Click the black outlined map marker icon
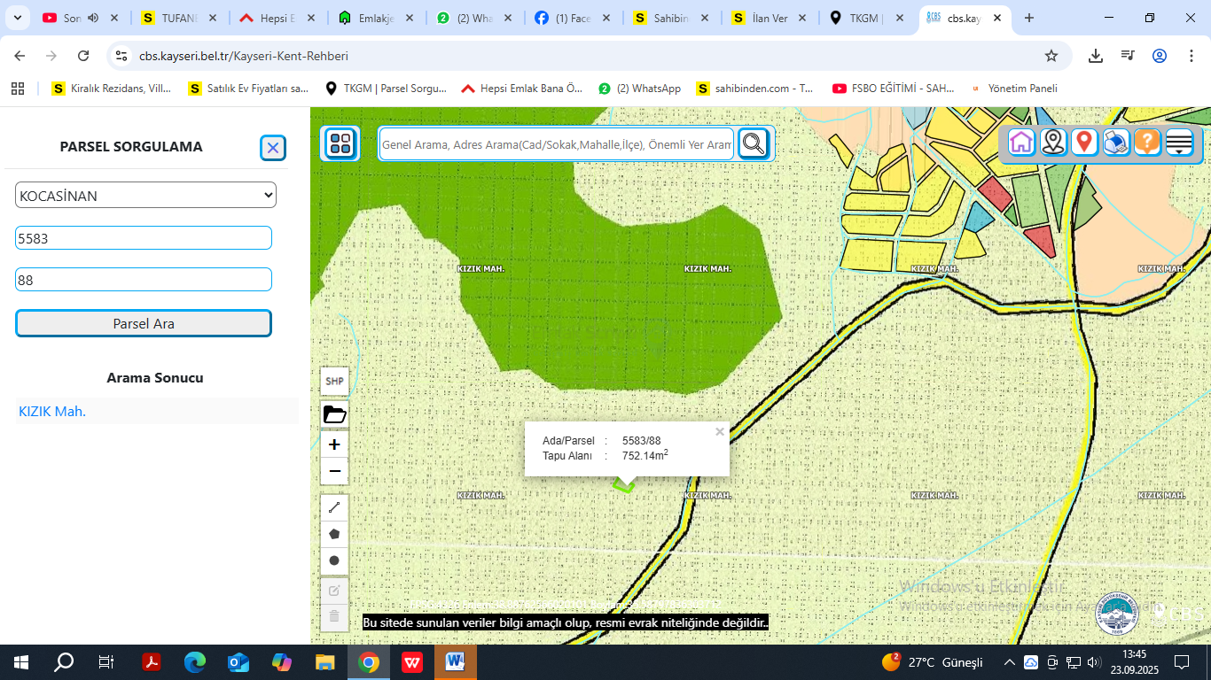 click(x=1053, y=142)
